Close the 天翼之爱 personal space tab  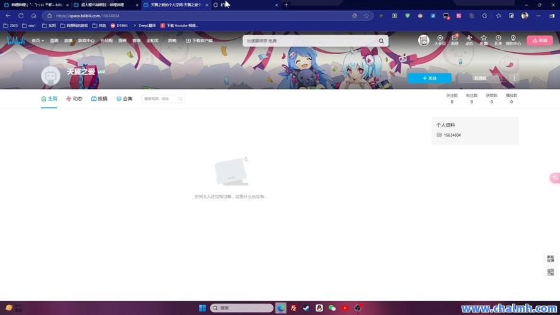click(207, 5)
